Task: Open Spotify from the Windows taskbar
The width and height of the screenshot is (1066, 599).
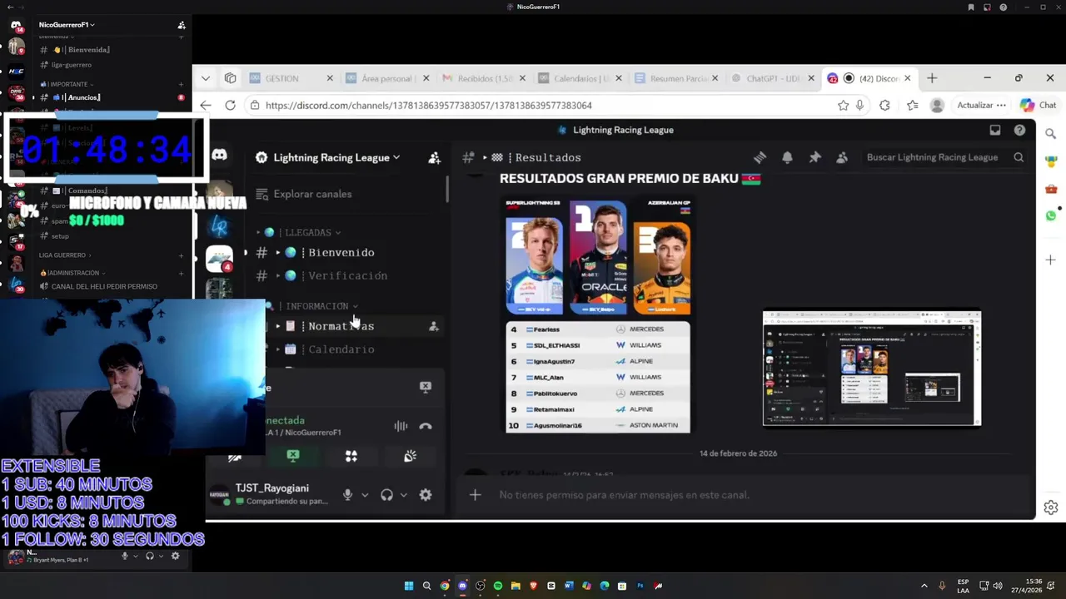Action: click(498, 586)
